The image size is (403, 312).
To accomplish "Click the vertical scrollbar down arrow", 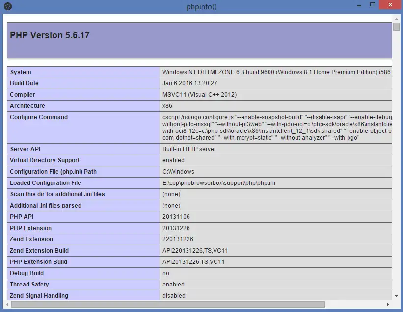I will pos(396,296).
